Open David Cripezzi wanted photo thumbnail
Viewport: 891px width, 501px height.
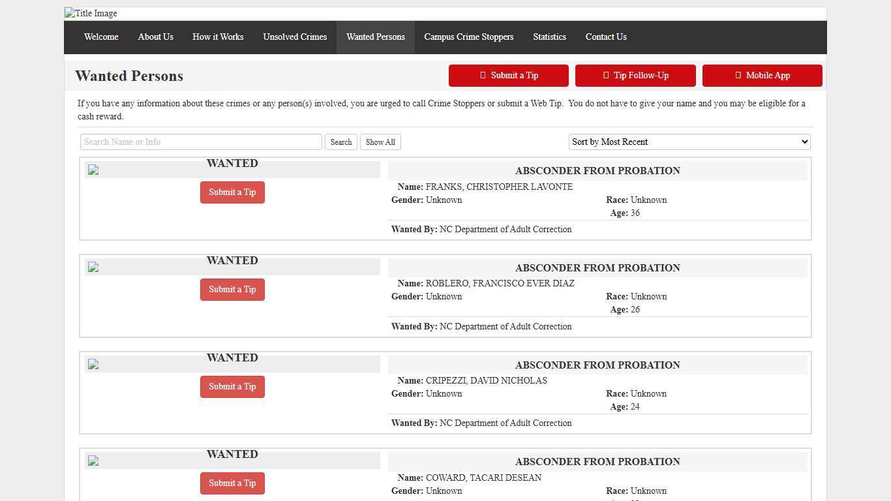point(93,365)
